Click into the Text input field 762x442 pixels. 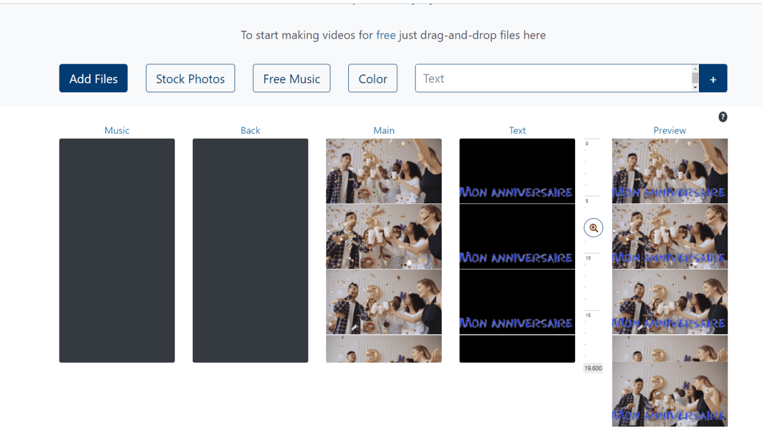tap(552, 79)
